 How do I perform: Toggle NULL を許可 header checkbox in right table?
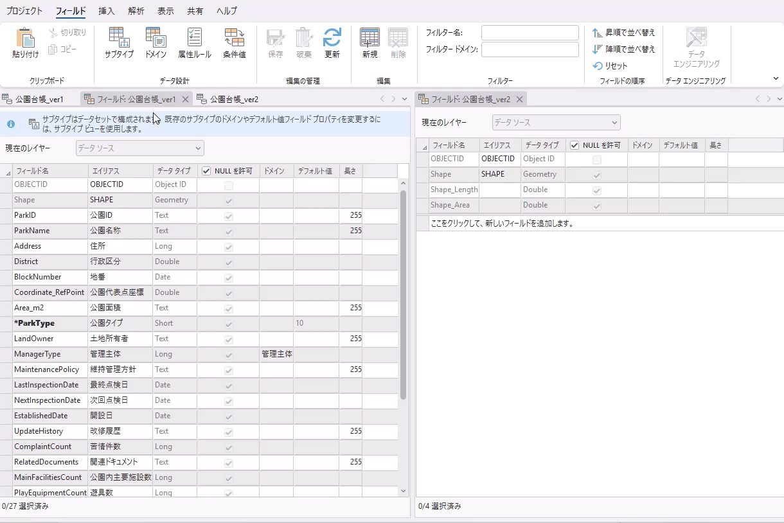pyautogui.click(x=575, y=145)
